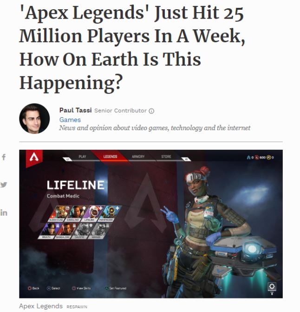The width and height of the screenshot is (300, 312).
Task: Open the STORE tab
Action: (166, 157)
